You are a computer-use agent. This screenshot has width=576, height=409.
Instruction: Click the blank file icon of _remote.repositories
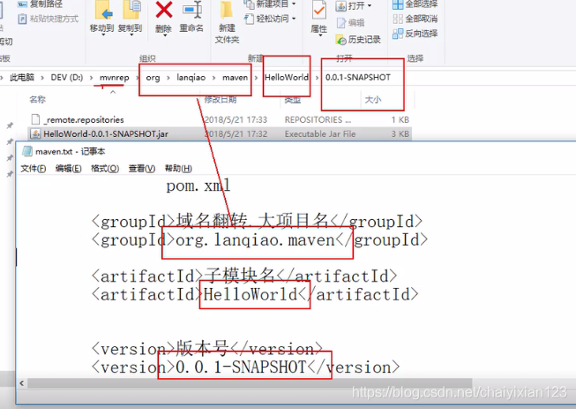click(35, 119)
